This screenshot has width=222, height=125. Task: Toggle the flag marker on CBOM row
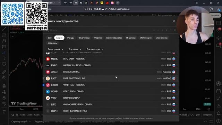pyautogui.click(x=44, y=85)
